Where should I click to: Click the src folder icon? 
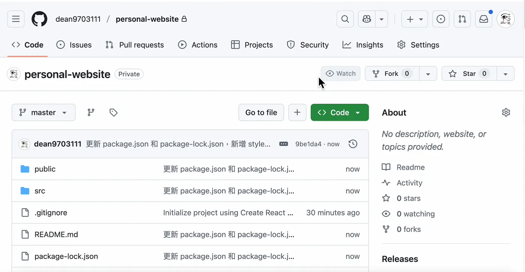[x=25, y=191]
